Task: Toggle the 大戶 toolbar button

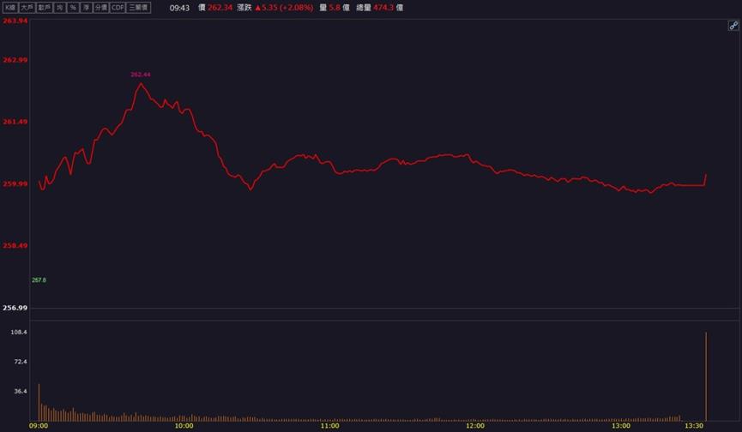Action: (27, 8)
